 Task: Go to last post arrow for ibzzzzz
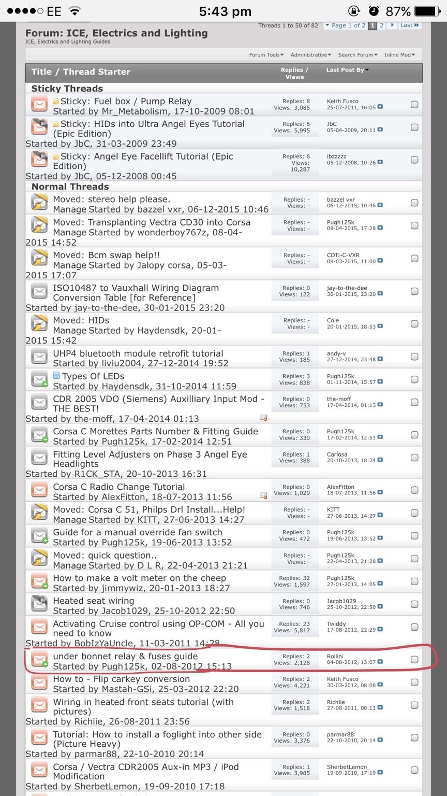(380, 163)
